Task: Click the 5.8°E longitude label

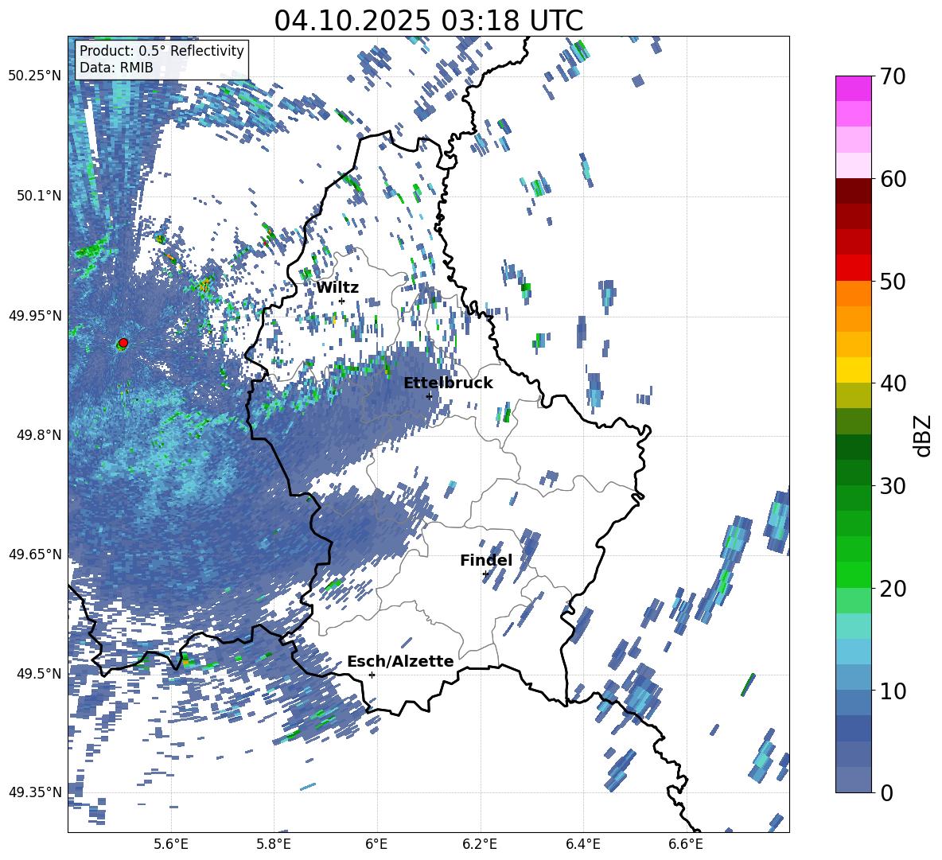Action: tap(274, 844)
